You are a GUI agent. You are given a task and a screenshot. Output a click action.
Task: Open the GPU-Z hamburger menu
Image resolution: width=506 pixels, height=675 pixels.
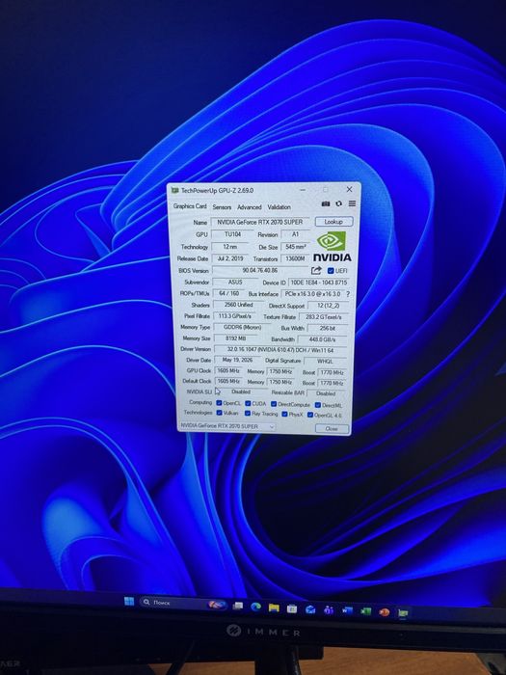pos(352,203)
